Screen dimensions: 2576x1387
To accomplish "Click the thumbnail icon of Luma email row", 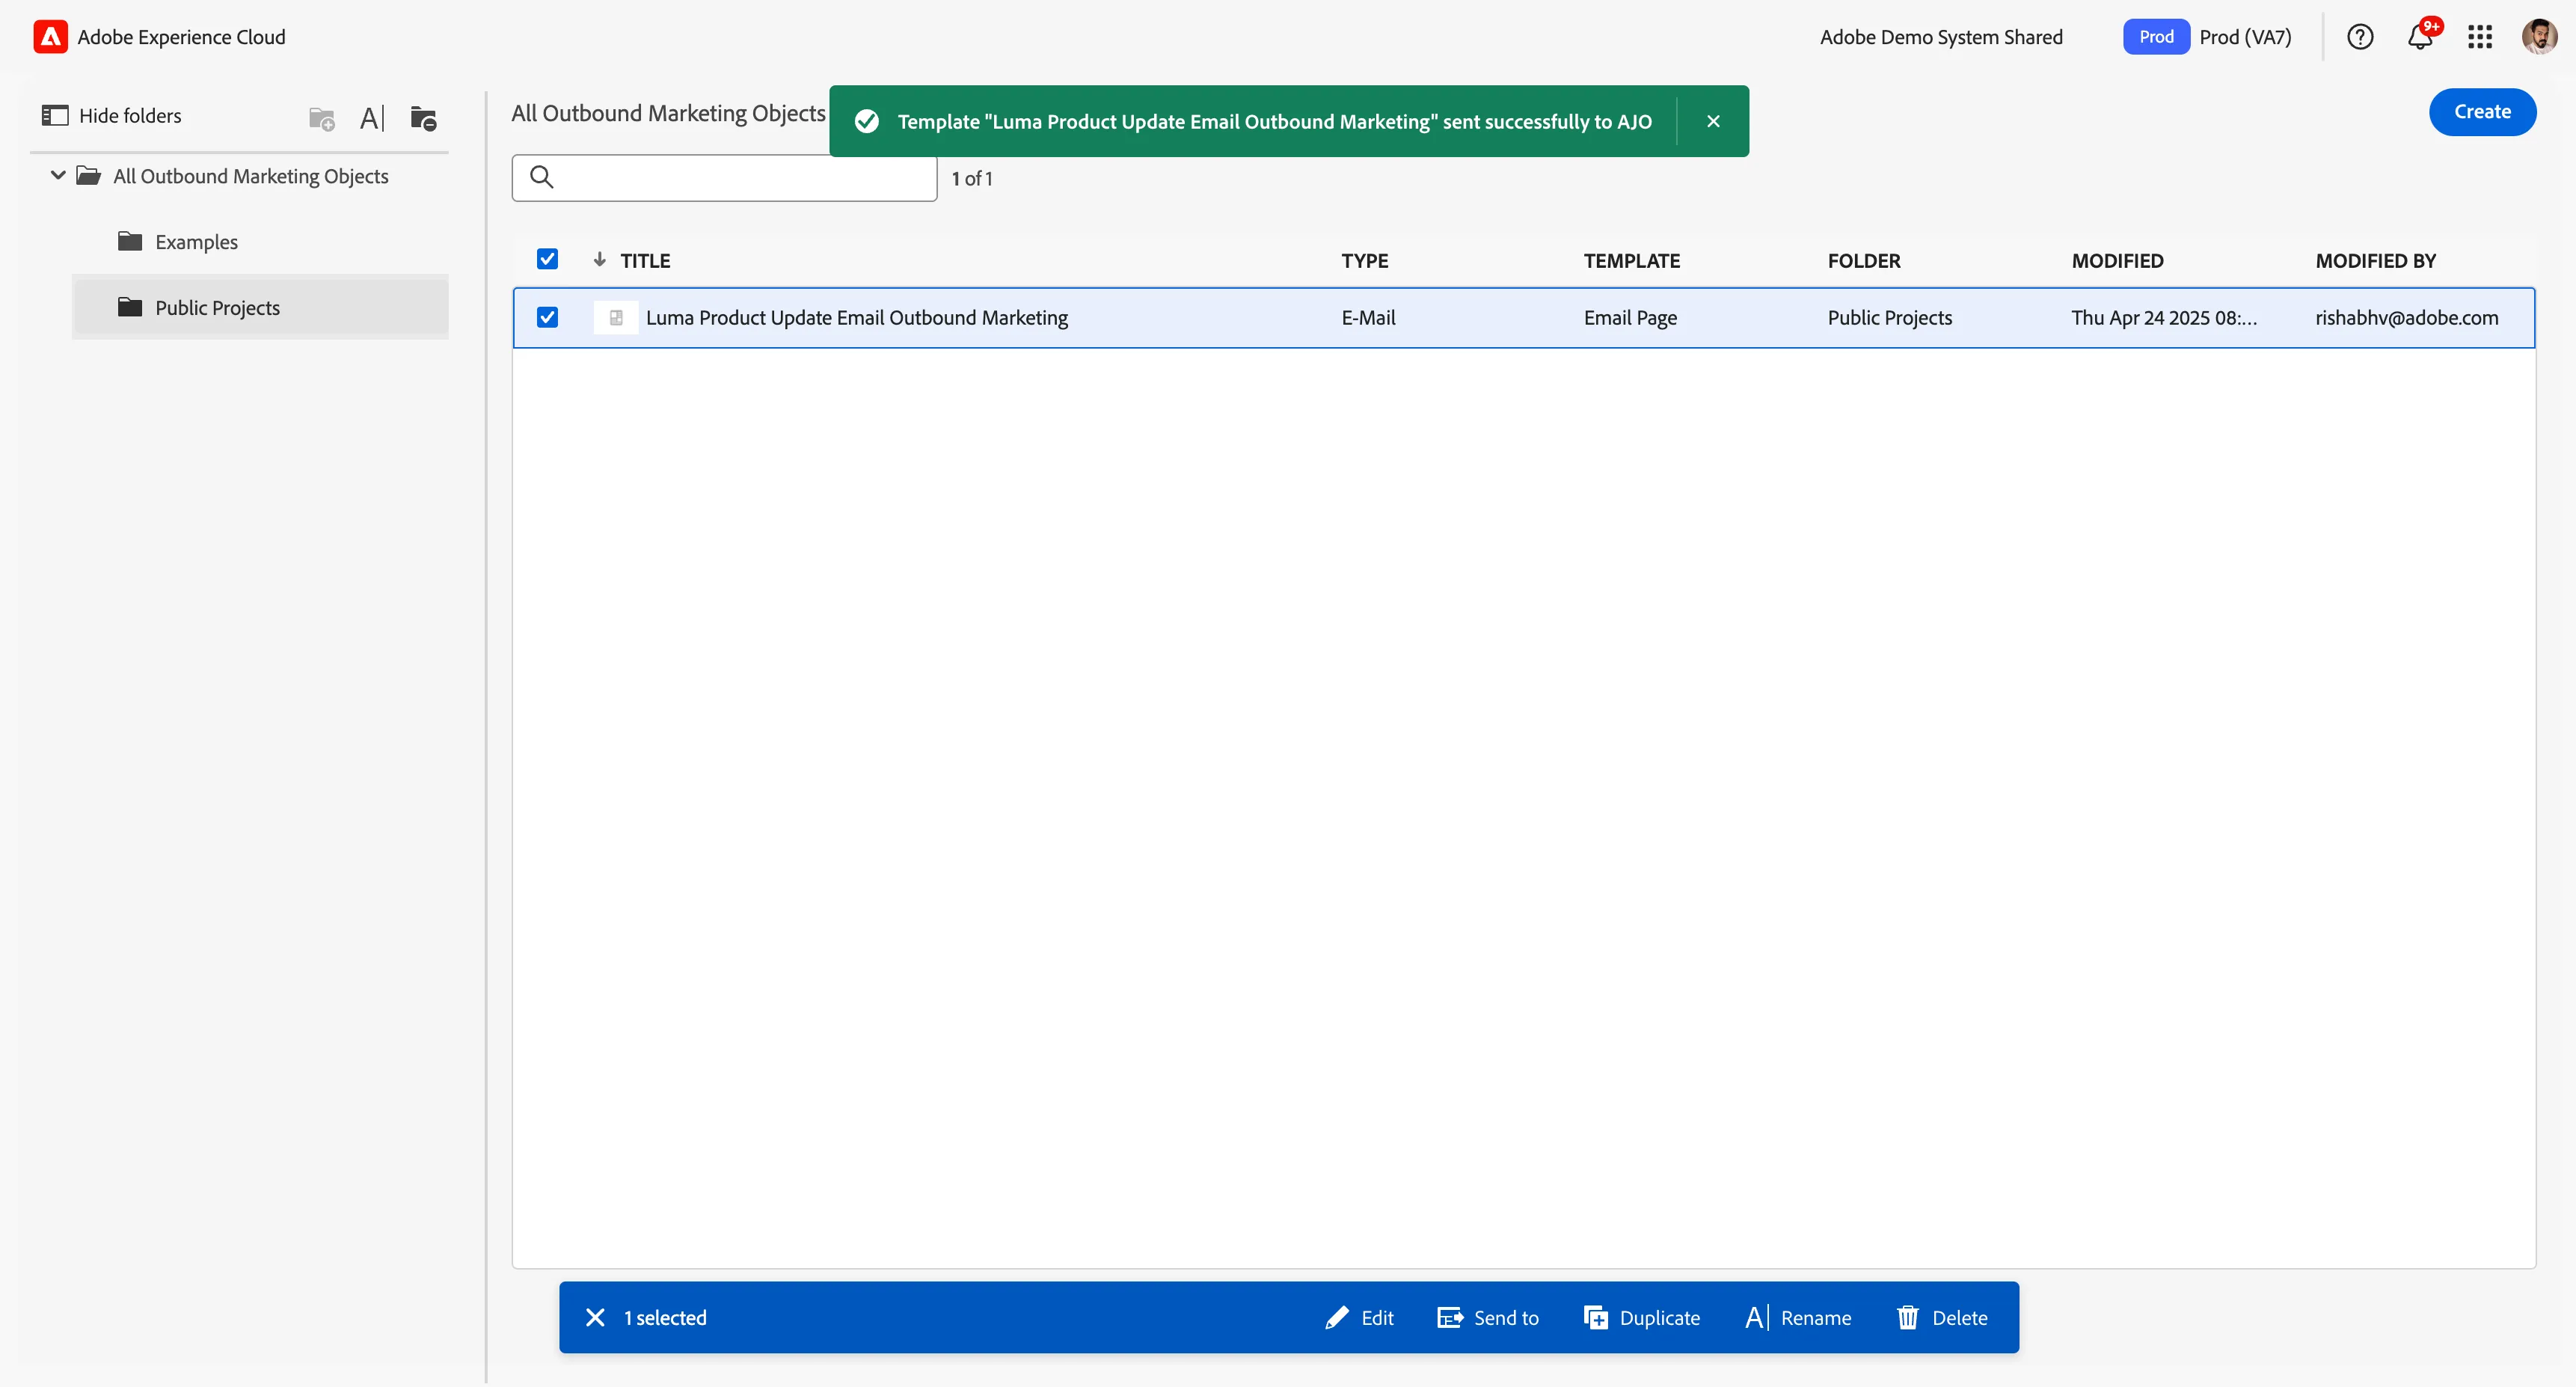I will [x=616, y=318].
